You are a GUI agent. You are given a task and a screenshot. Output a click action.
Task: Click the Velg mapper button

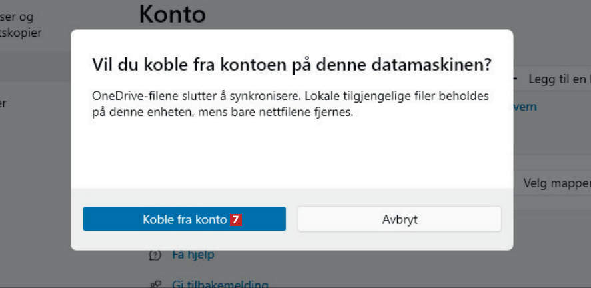(x=556, y=183)
